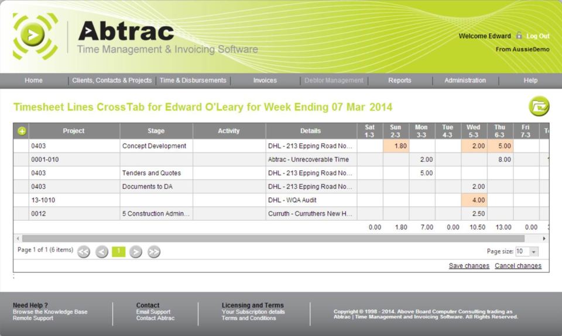Click project 0012 cell
The image size is (562, 336).
coord(74,214)
